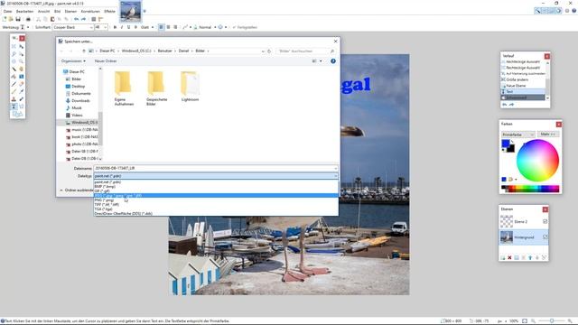This screenshot has height=325, width=578.
Task: Click the Open file icon in toolbar
Action: pos(11,19)
